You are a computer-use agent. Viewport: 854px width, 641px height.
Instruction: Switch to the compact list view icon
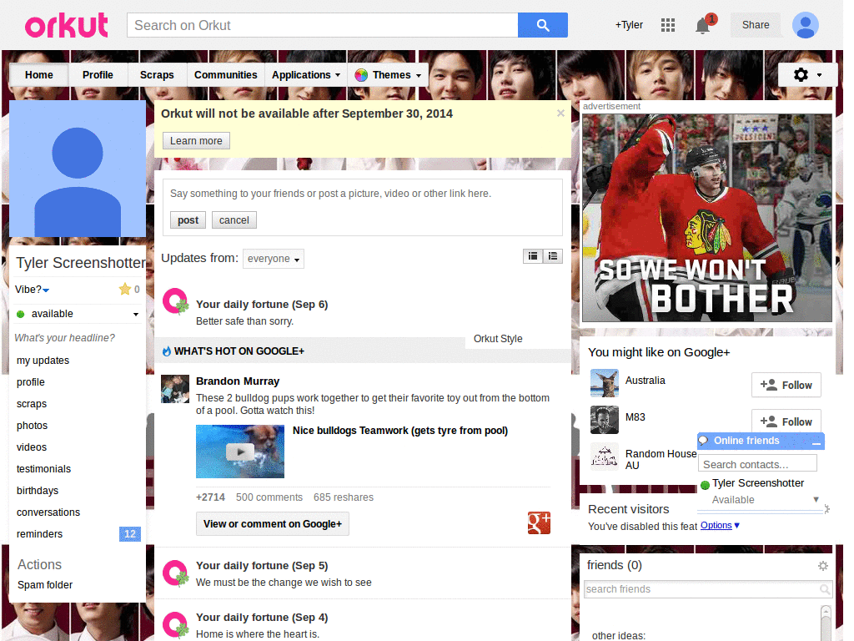point(533,256)
